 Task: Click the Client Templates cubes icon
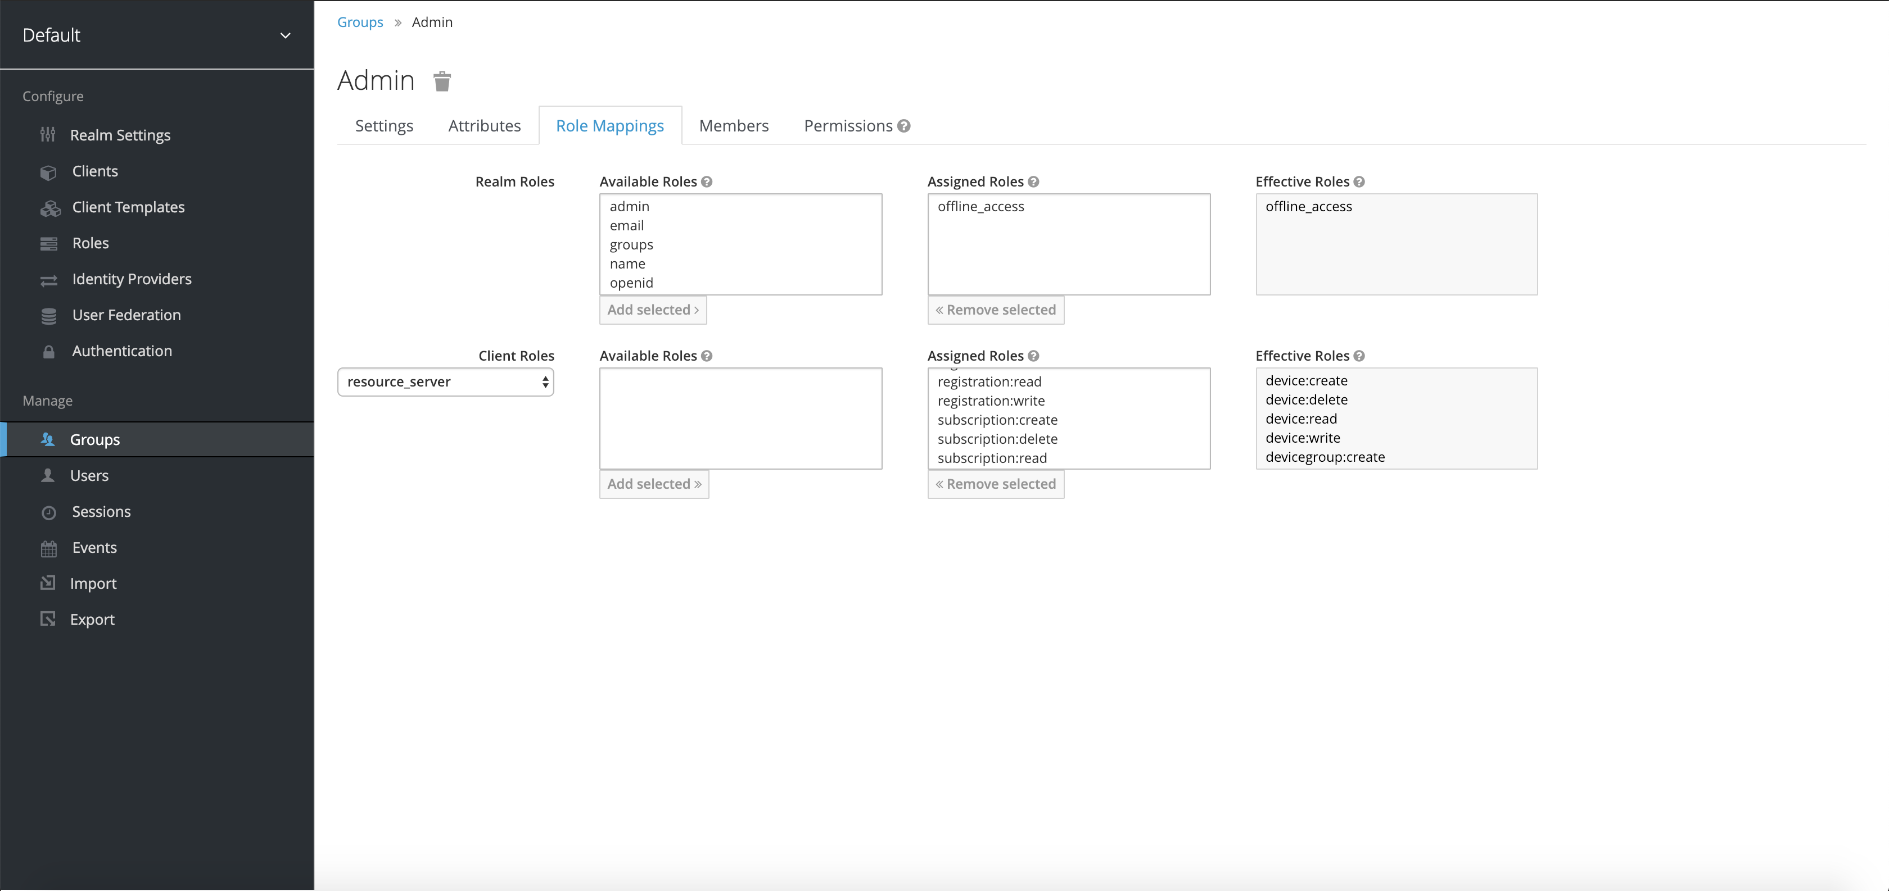click(50, 209)
